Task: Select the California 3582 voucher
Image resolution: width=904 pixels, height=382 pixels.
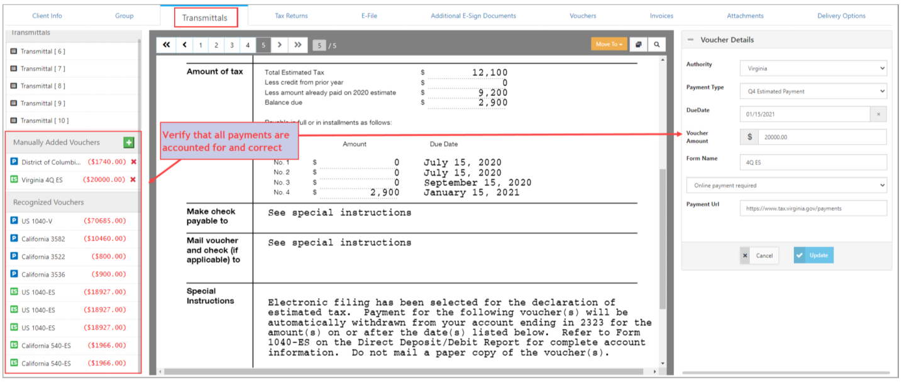Action: [x=73, y=239]
